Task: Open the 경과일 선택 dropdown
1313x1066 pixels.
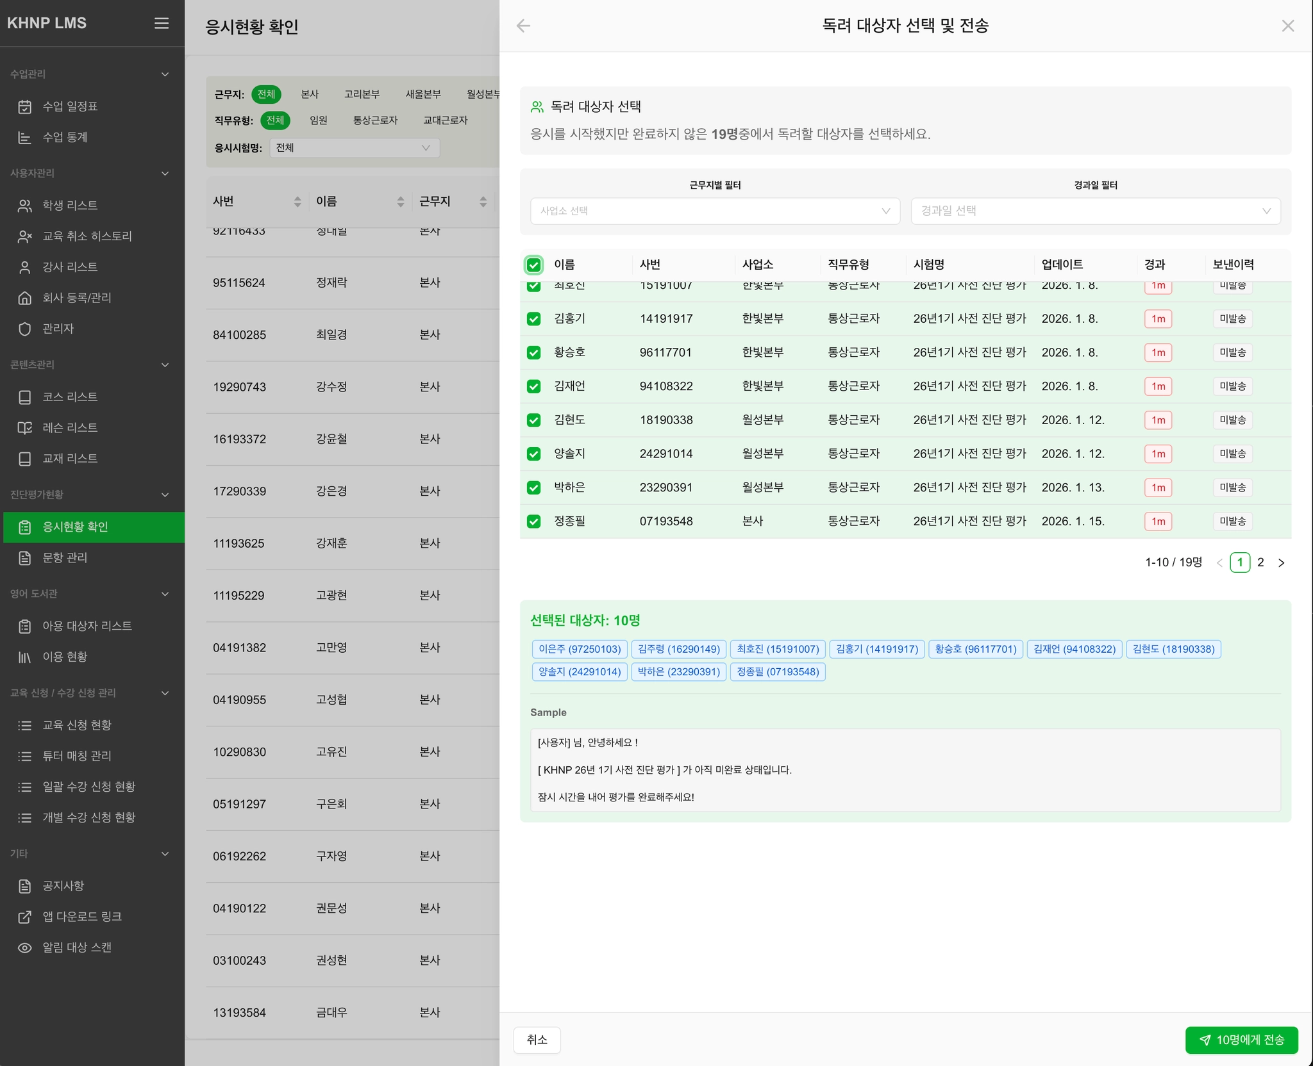Action: (x=1095, y=211)
